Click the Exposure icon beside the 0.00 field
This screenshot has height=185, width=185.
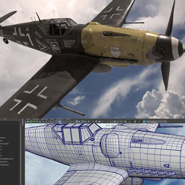tap(125, 121)
